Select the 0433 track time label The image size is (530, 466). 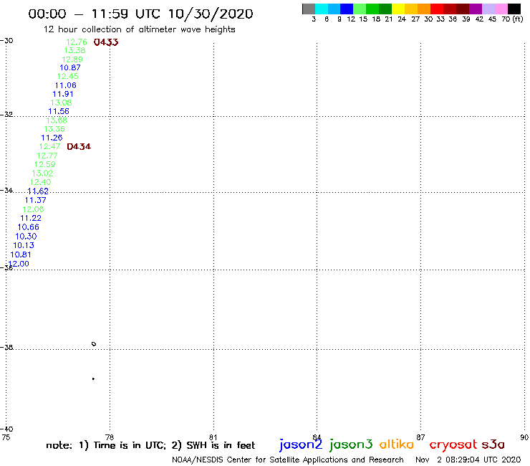coord(106,42)
